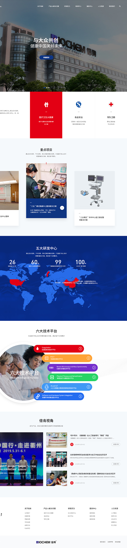Click footer link 社会责任

(27, 528)
